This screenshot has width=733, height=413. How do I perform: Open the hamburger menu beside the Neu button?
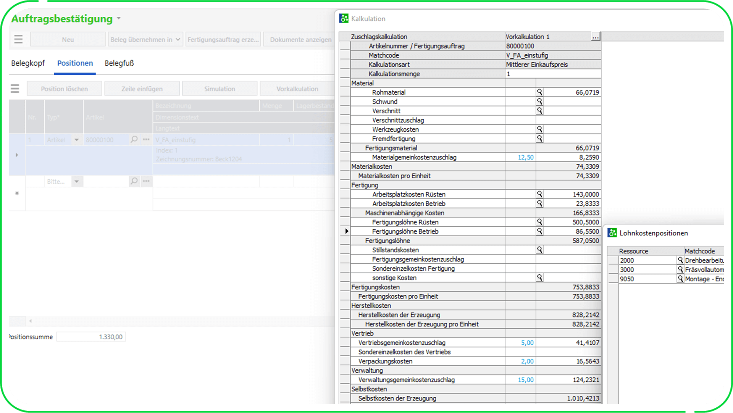tap(18, 39)
